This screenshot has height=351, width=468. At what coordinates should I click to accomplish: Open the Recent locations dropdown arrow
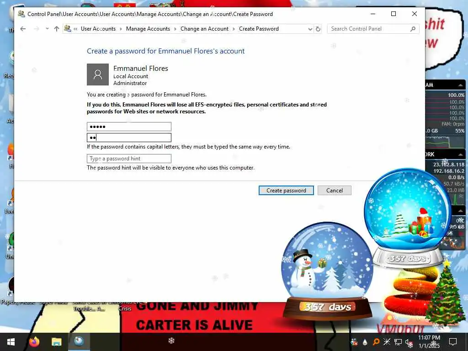[x=47, y=29]
